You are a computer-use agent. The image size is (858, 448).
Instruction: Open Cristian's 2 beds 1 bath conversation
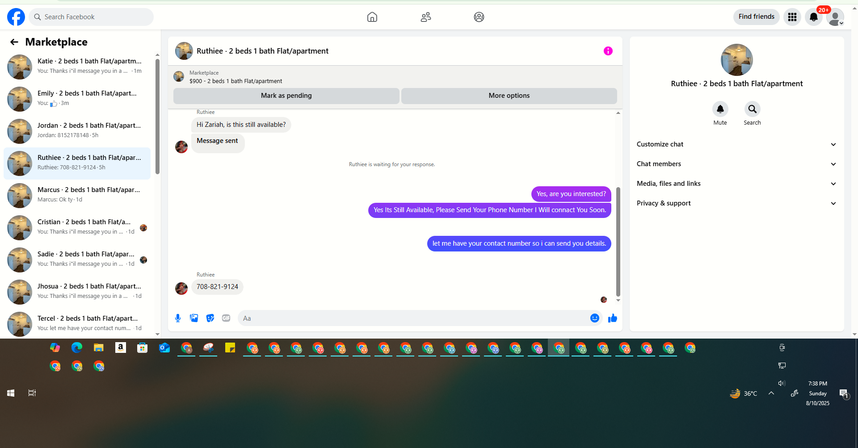(x=77, y=228)
